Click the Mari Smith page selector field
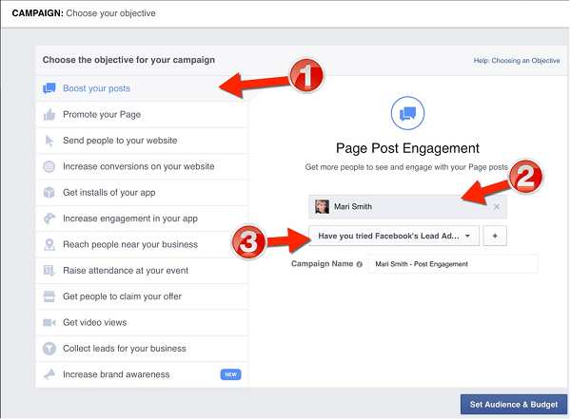571x419 pixels. point(407,206)
